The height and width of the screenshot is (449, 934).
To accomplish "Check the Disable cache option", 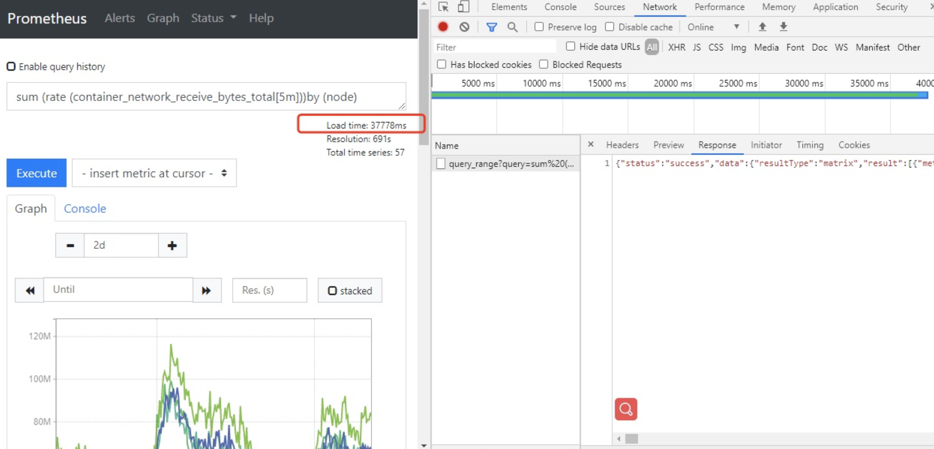I will [x=610, y=27].
